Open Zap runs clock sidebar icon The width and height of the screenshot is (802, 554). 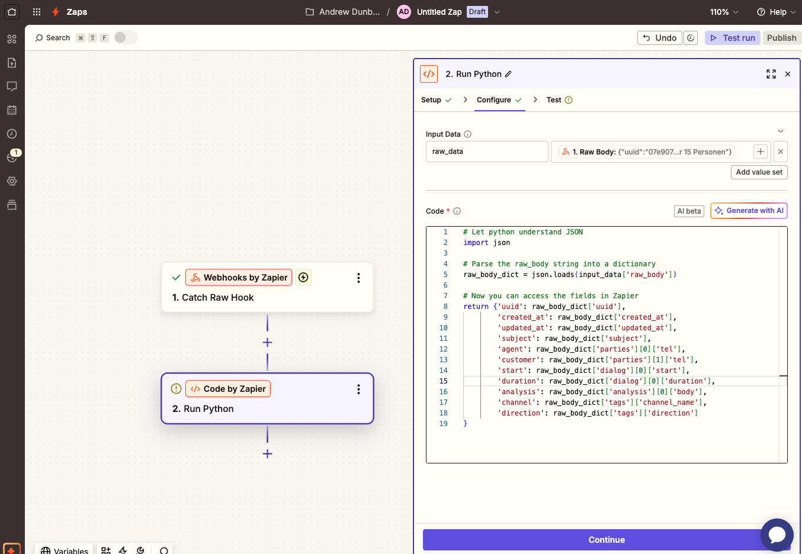12,134
